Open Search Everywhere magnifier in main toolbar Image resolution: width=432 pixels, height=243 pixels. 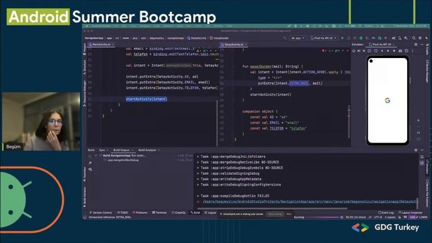pos(414,38)
